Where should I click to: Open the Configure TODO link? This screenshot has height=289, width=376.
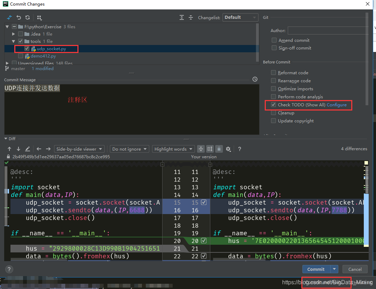[x=337, y=105]
